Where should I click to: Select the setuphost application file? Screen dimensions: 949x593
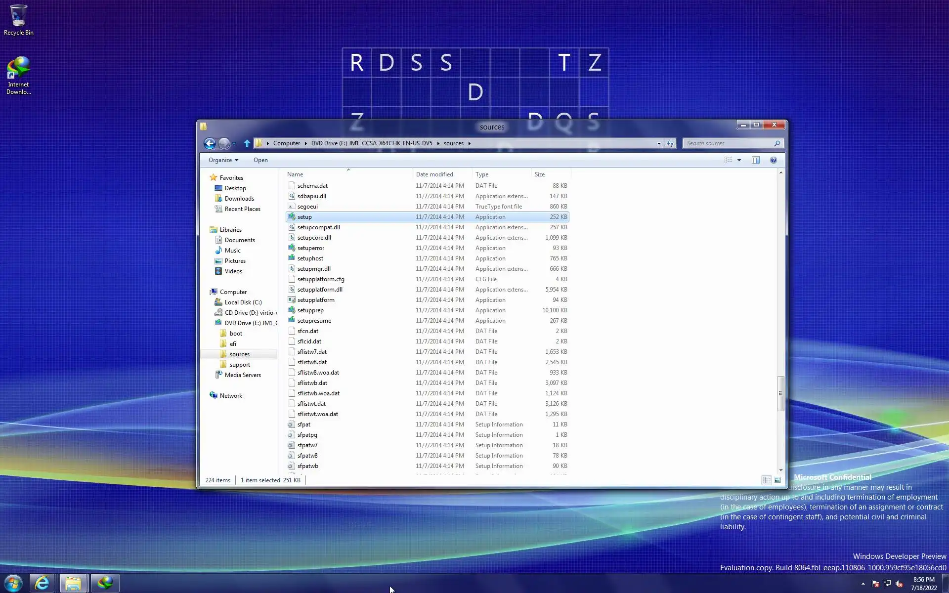(310, 258)
